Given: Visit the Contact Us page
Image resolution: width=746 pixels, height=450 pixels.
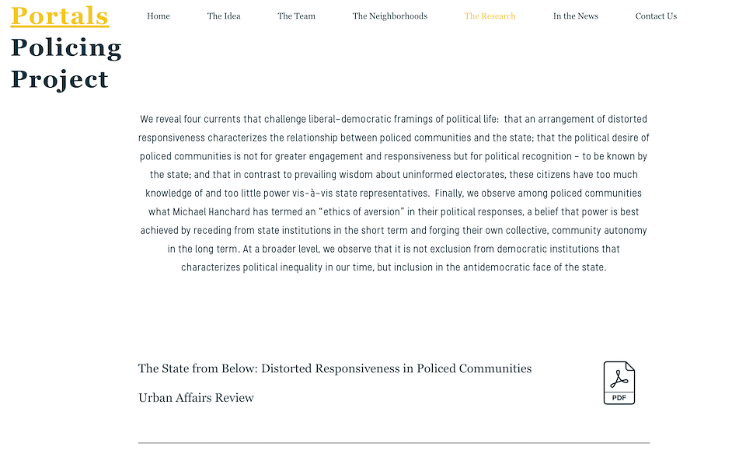Looking at the screenshot, I should coord(656,16).
